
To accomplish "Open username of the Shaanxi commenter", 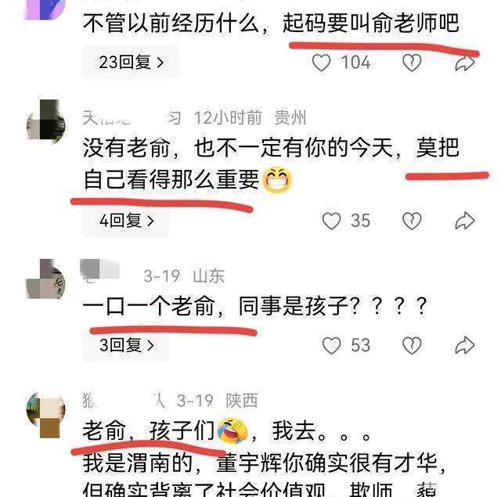I will click(124, 400).
